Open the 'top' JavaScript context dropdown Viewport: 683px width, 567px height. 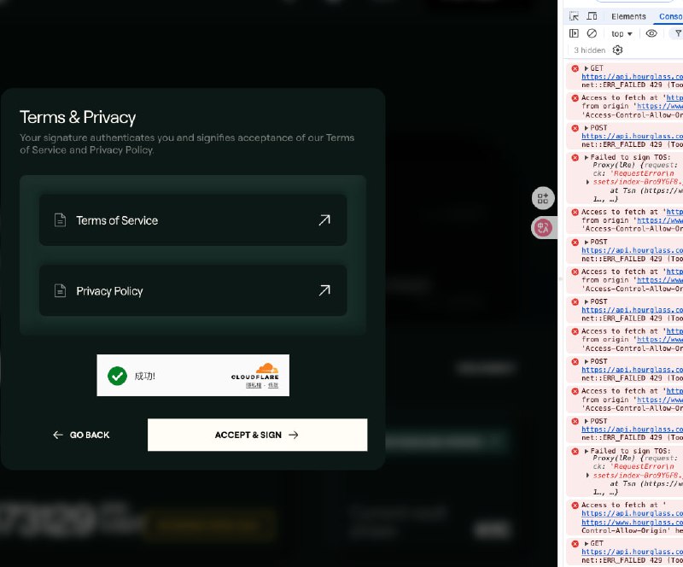point(622,33)
